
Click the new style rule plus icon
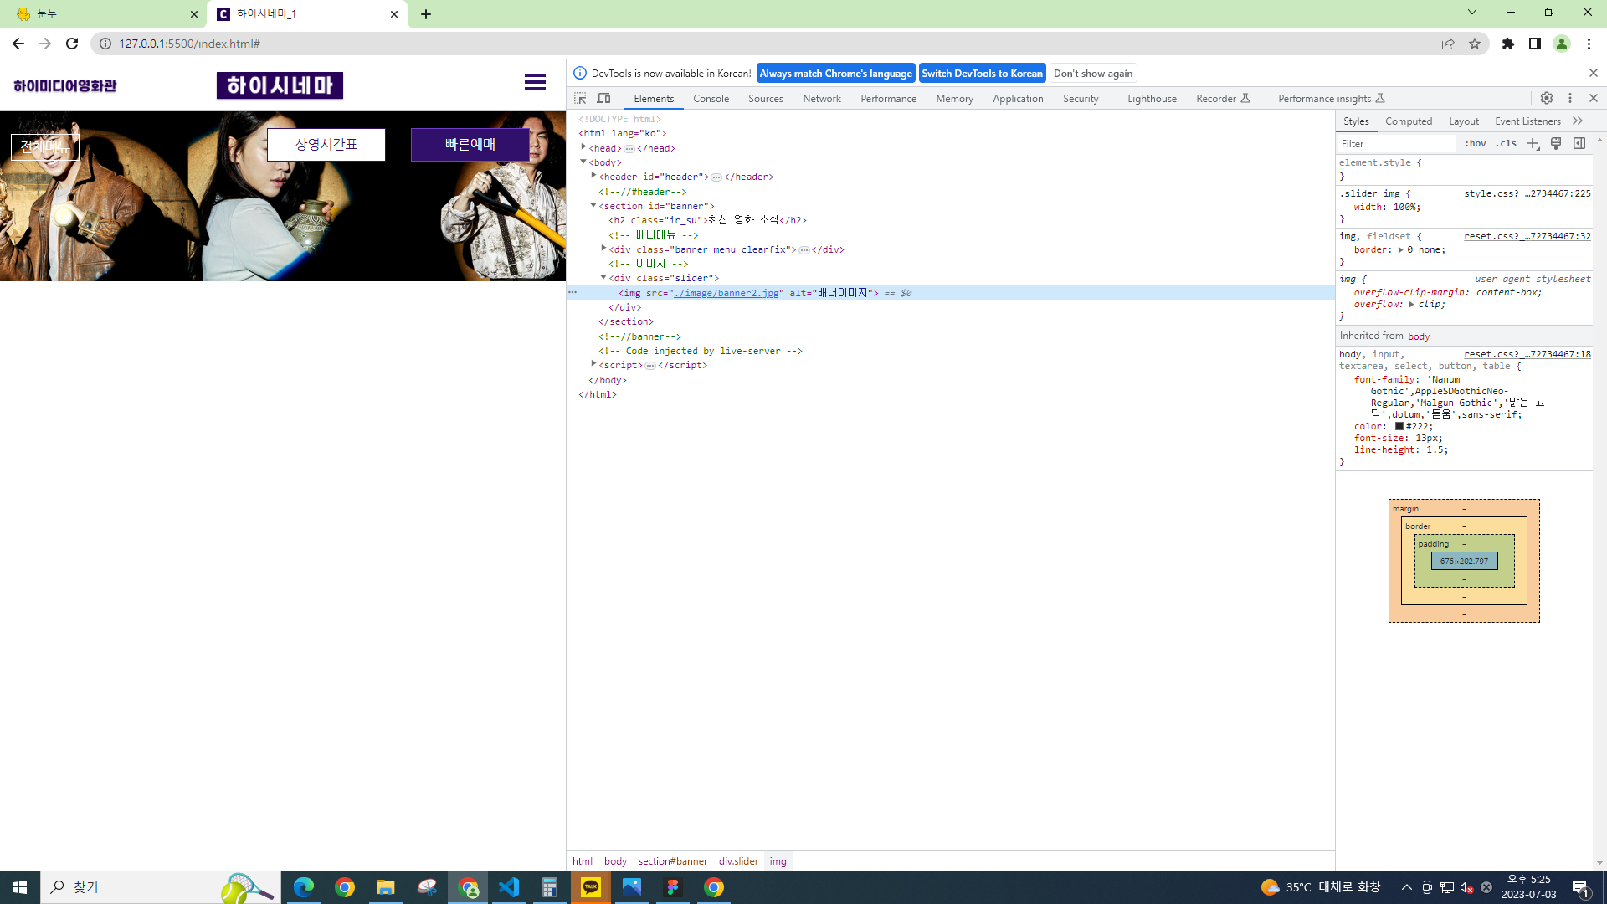1533,143
